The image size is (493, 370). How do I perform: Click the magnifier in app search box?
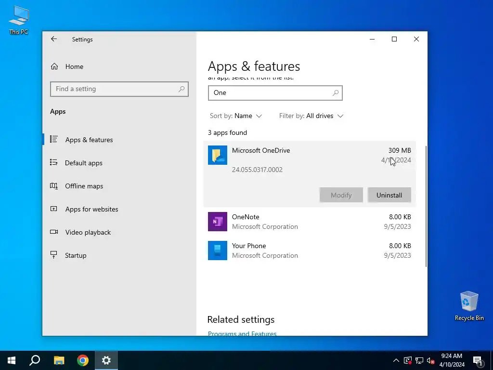[336, 93]
